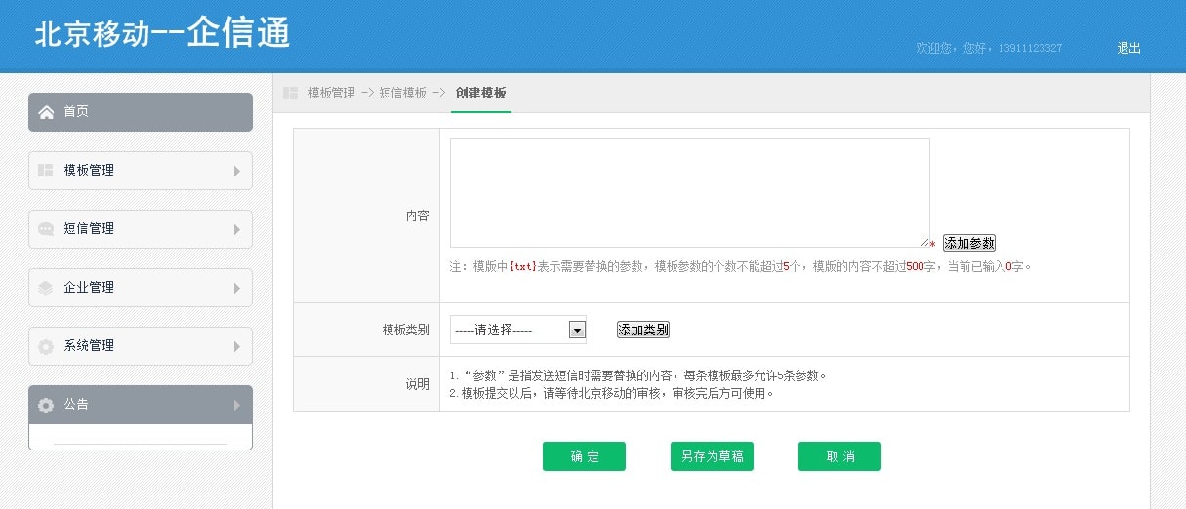
Task: Click the phone number 13911123327 in header
Action: [x=1030, y=48]
